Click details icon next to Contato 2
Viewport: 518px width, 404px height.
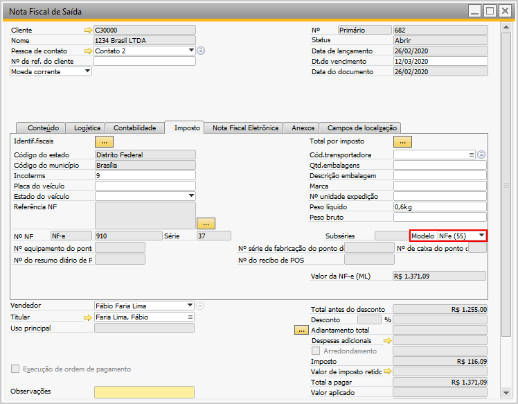[x=201, y=51]
